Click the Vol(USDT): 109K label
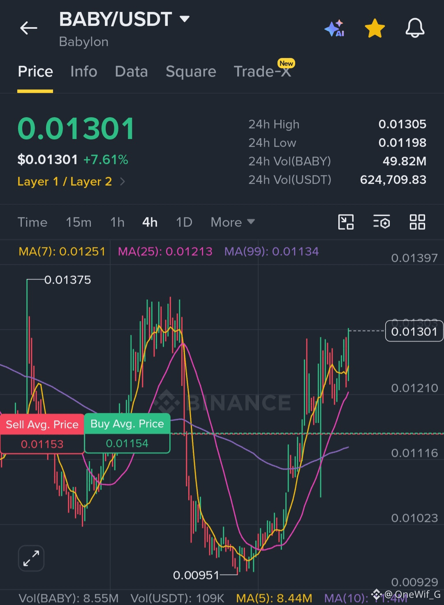The width and height of the screenshot is (444, 605). pos(177,598)
